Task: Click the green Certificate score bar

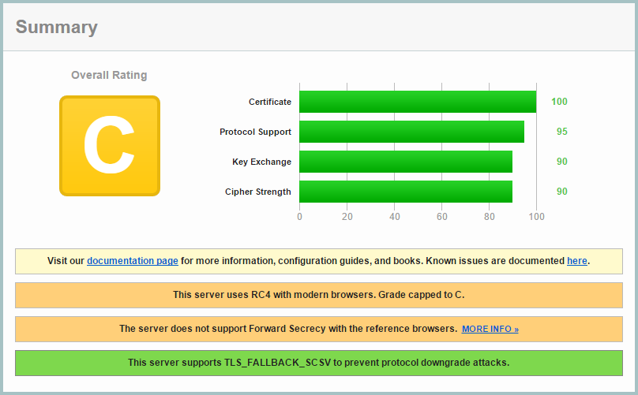Action: pyautogui.click(x=417, y=102)
